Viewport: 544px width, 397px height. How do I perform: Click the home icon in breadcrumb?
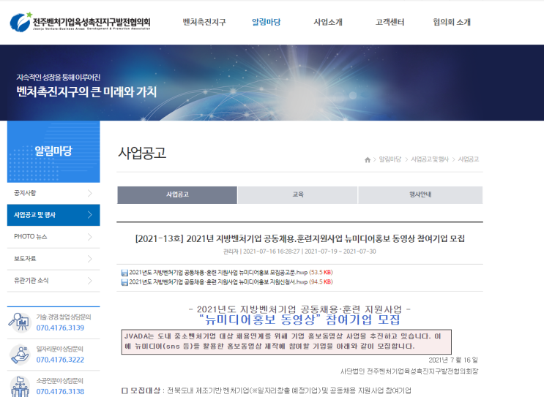click(x=368, y=159)
